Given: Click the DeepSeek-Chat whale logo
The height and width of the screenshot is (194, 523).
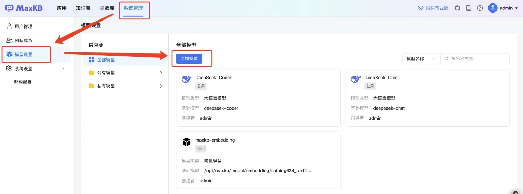Looking at the screenshot, I should [356, 79].
